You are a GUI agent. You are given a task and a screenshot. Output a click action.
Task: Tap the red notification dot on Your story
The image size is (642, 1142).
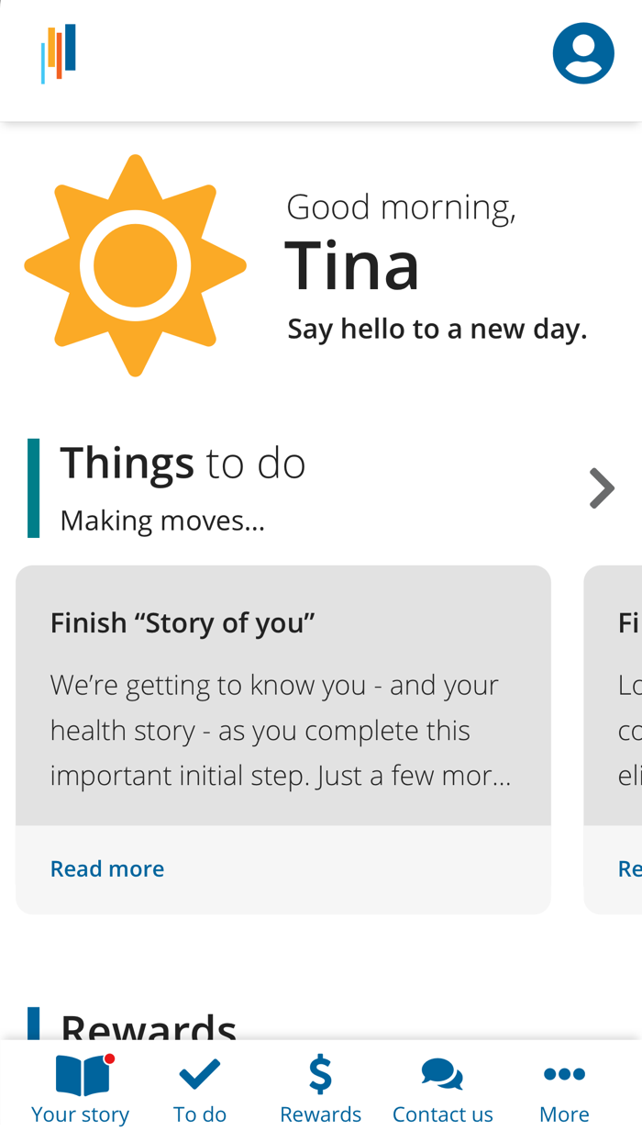(x=110, y=1059)
